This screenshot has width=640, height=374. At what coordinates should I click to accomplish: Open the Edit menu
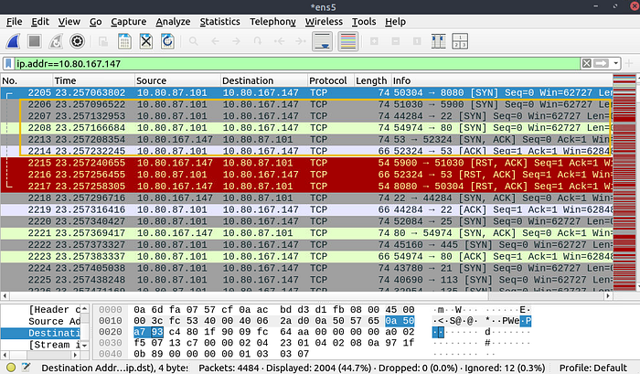pos(40,22)
